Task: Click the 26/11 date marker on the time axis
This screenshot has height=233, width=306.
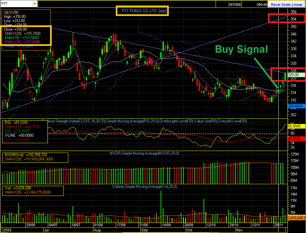Action: (279, 225)
